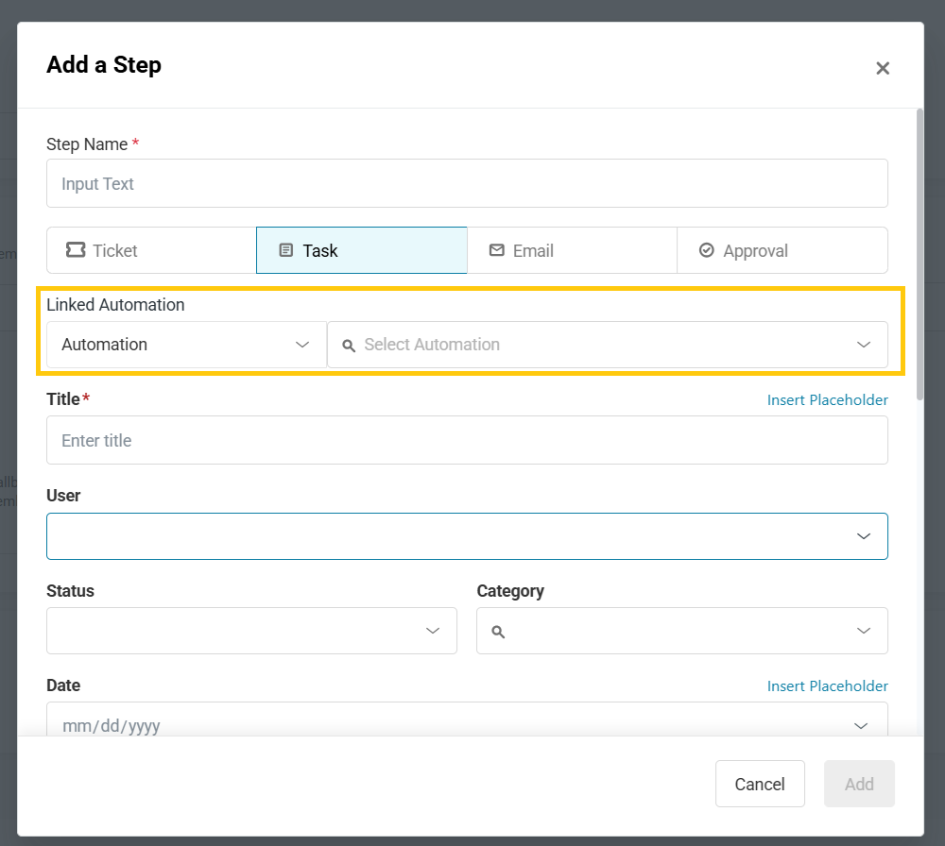945x846 pixels.
Task: Click the dialog vertical scrollbar
Action: 919,254
